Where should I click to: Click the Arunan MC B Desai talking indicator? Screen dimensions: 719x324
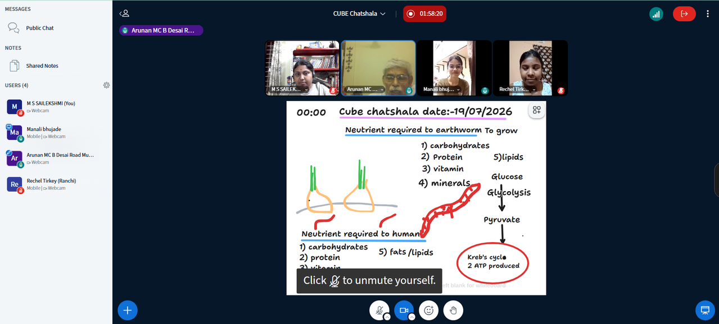tap(161, 30)
